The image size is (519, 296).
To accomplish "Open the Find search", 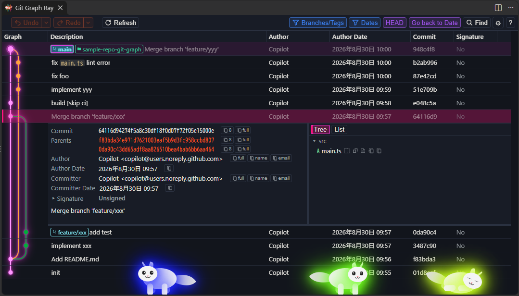I will [477, 23].
